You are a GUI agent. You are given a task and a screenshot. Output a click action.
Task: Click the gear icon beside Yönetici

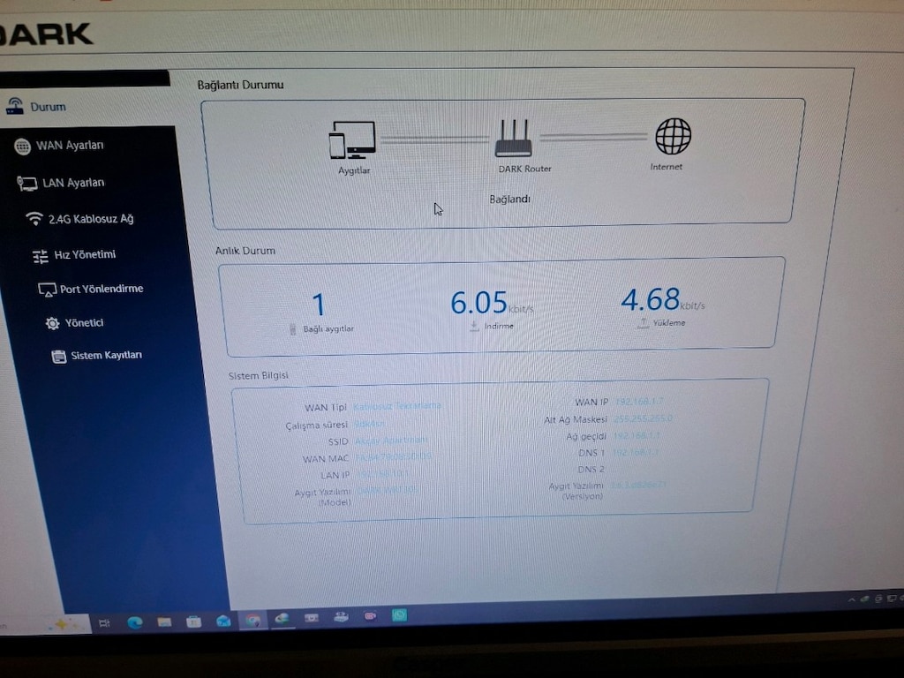pos(52,323)
